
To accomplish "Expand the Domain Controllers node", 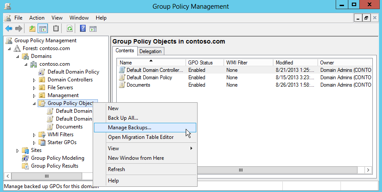I will click(34, 80).
